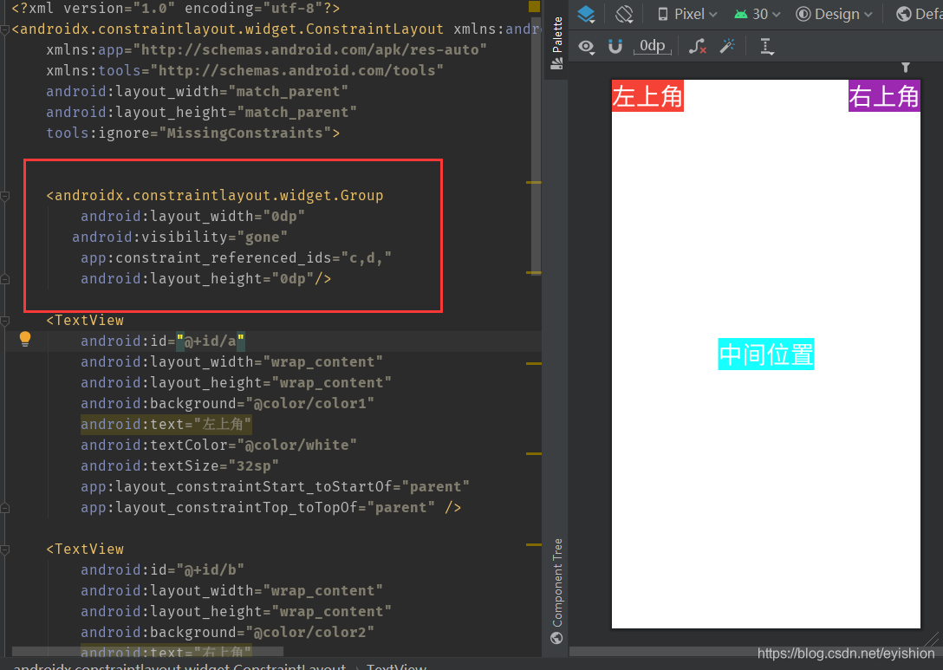Click the Clear All Constraints icon
943x670 pixels.
click(x=697, y=46)
